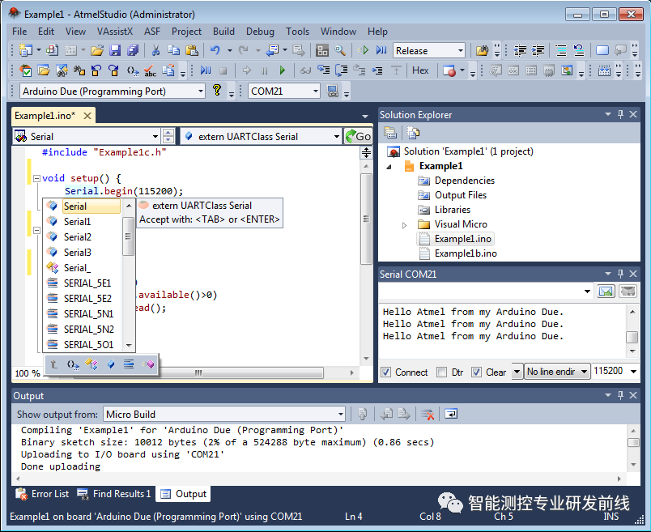Open the Tools menu

click(297, 32)
